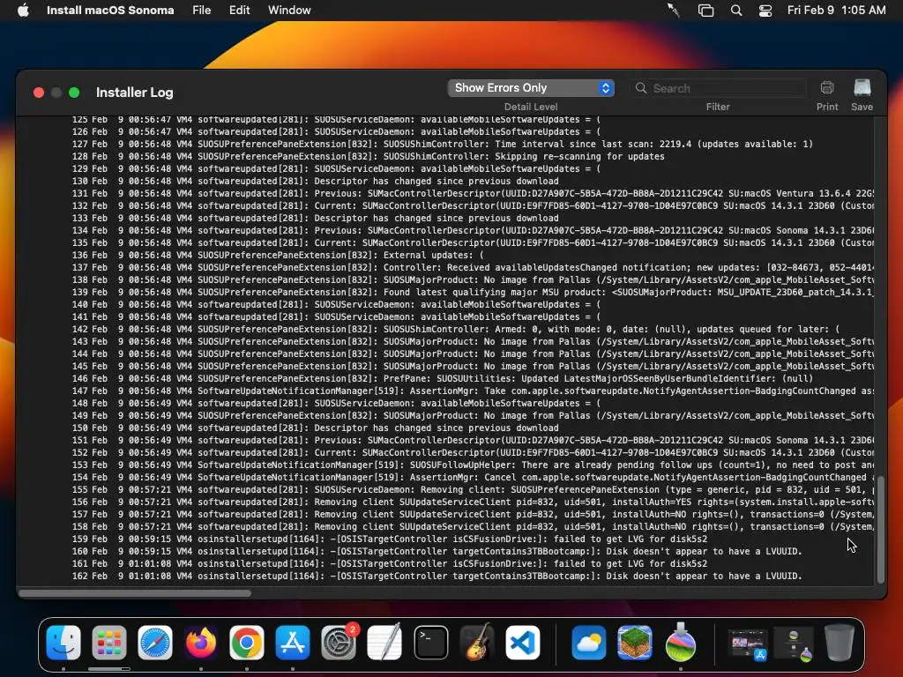Open the Edit menu

pos(240,11)
